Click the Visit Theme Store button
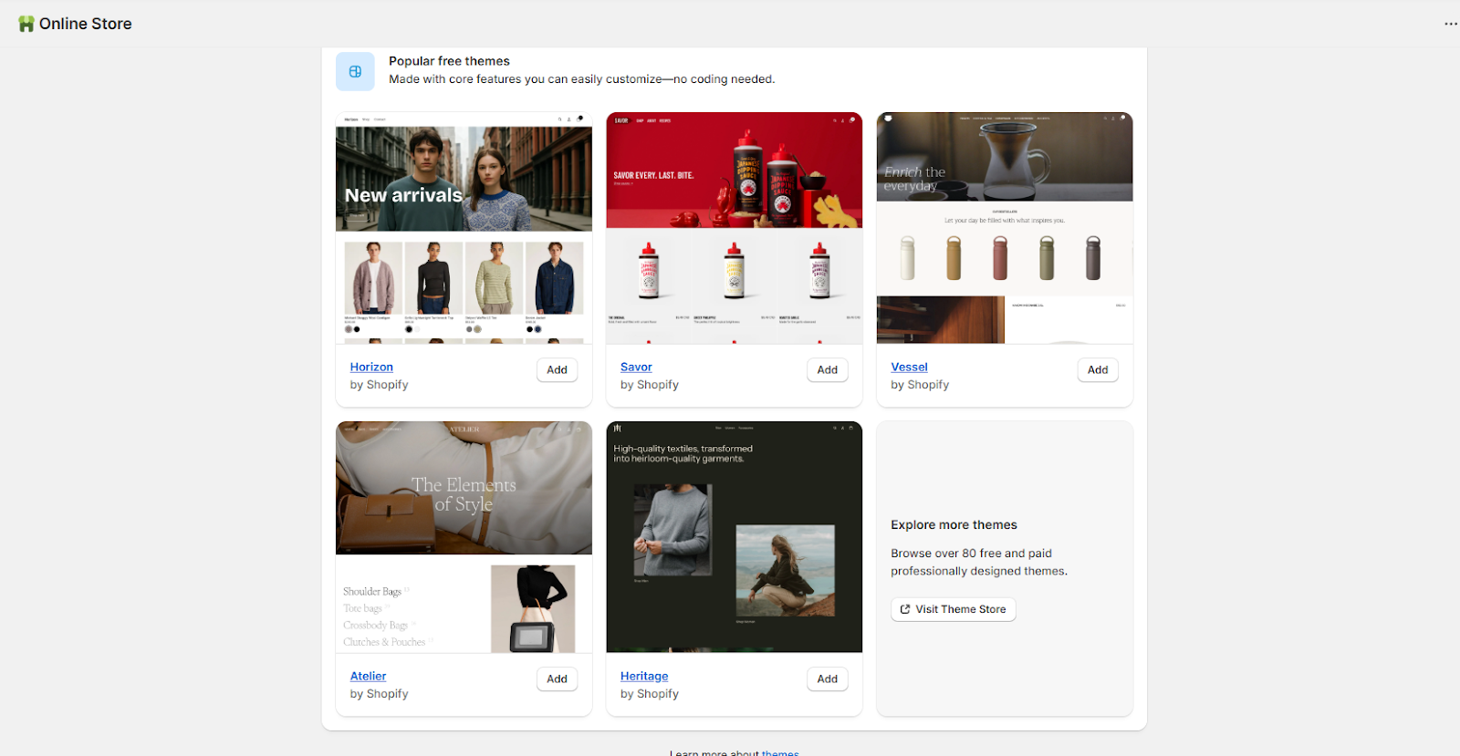The image size is (1460, 756). (954, 609)
